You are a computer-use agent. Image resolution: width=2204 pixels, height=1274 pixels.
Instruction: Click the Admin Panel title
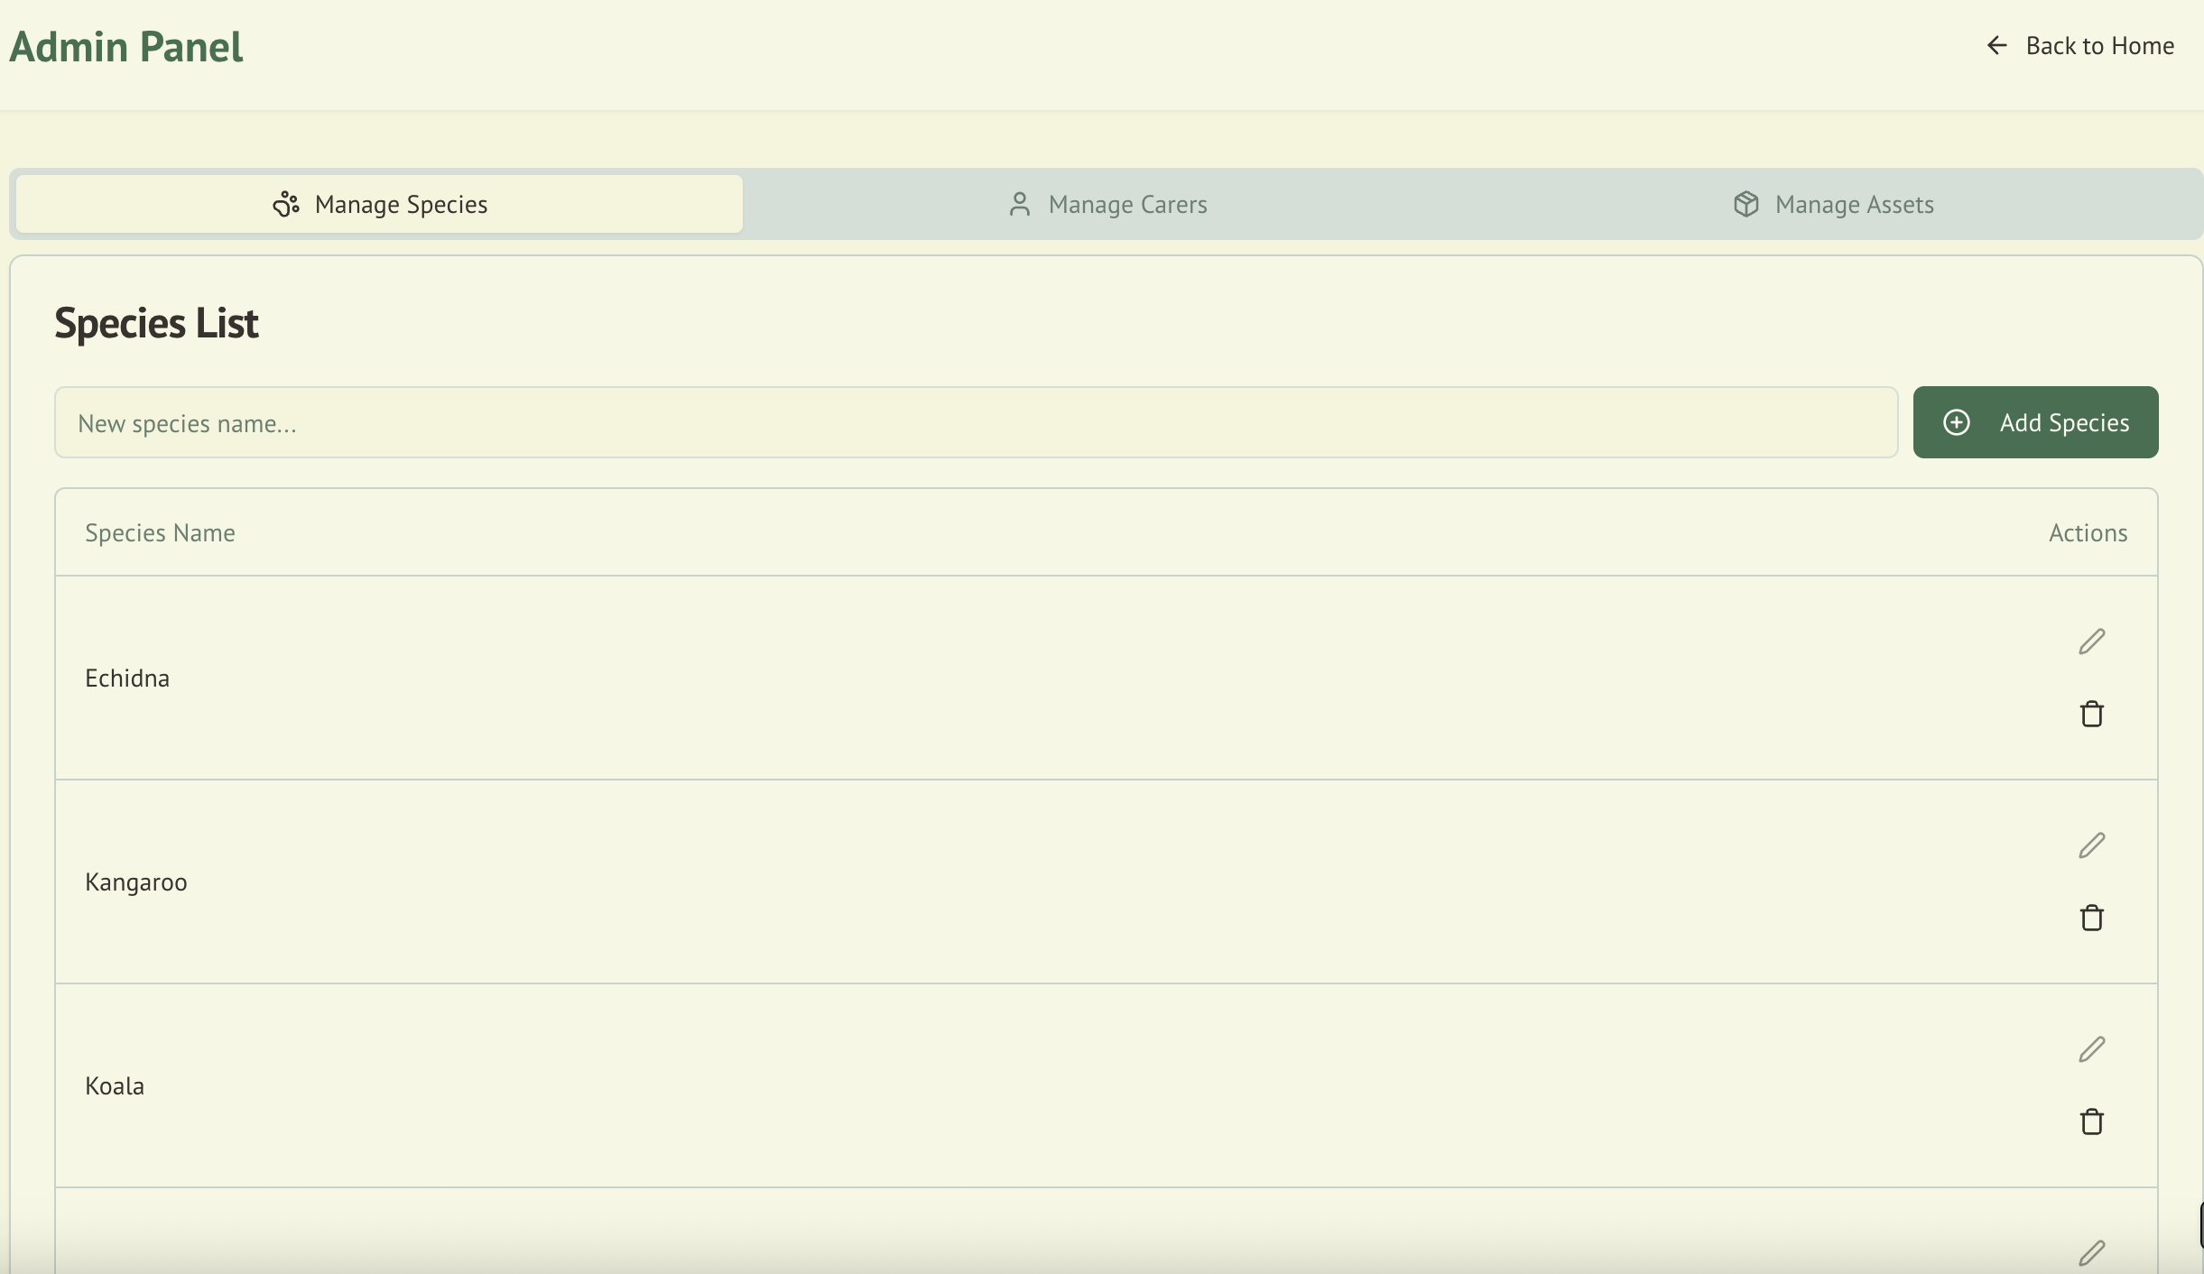pyautogui.click(x=126, y=47)
